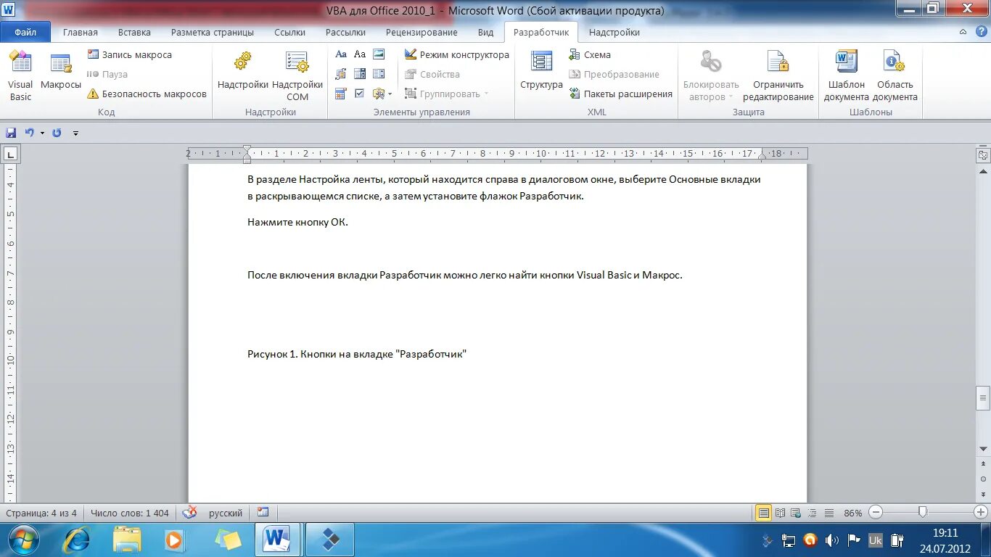The width and height of the screenshot is (991, 557).
Task: Open Разметка страницы tab
Action: coord(213,32)
